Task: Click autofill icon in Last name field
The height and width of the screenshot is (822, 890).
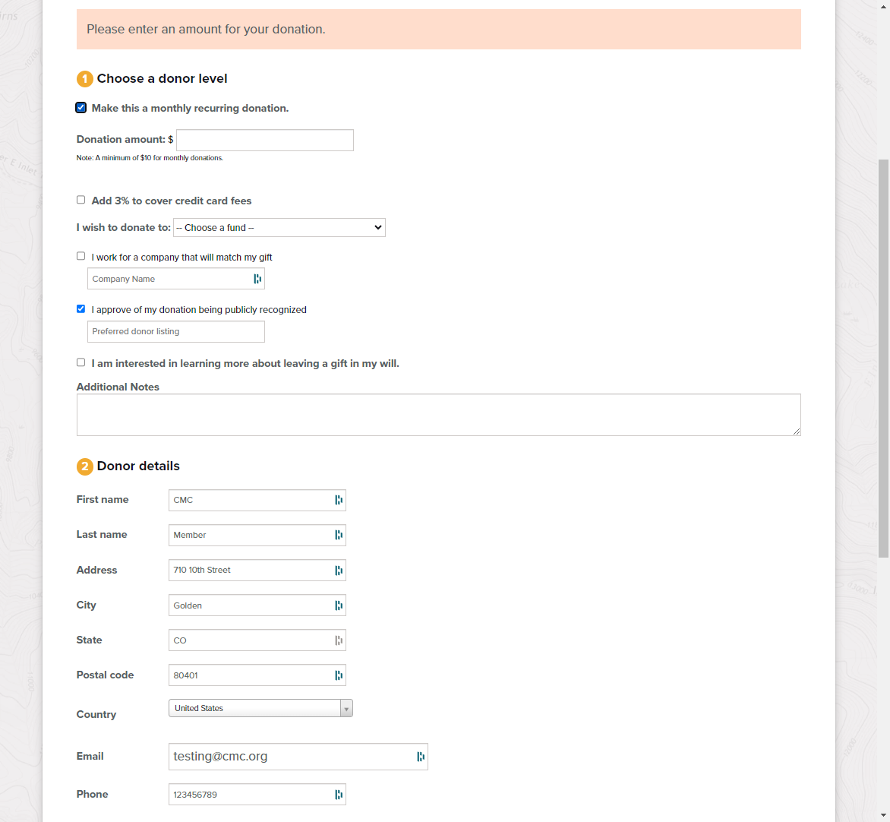Action: [x=339, y=535]
